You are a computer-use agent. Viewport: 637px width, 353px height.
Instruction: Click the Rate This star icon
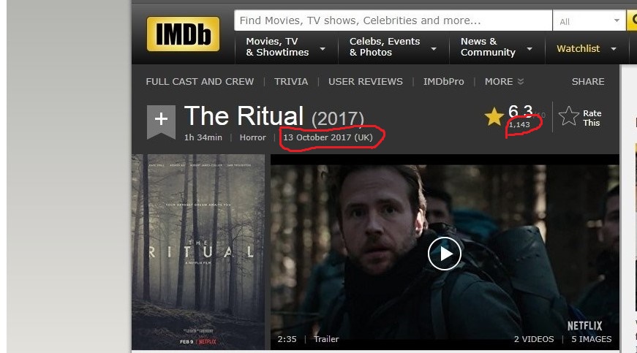tap(569, 116)
